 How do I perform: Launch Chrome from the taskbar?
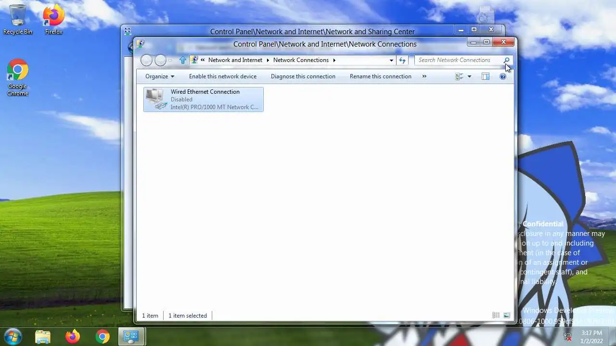point(102,336)
